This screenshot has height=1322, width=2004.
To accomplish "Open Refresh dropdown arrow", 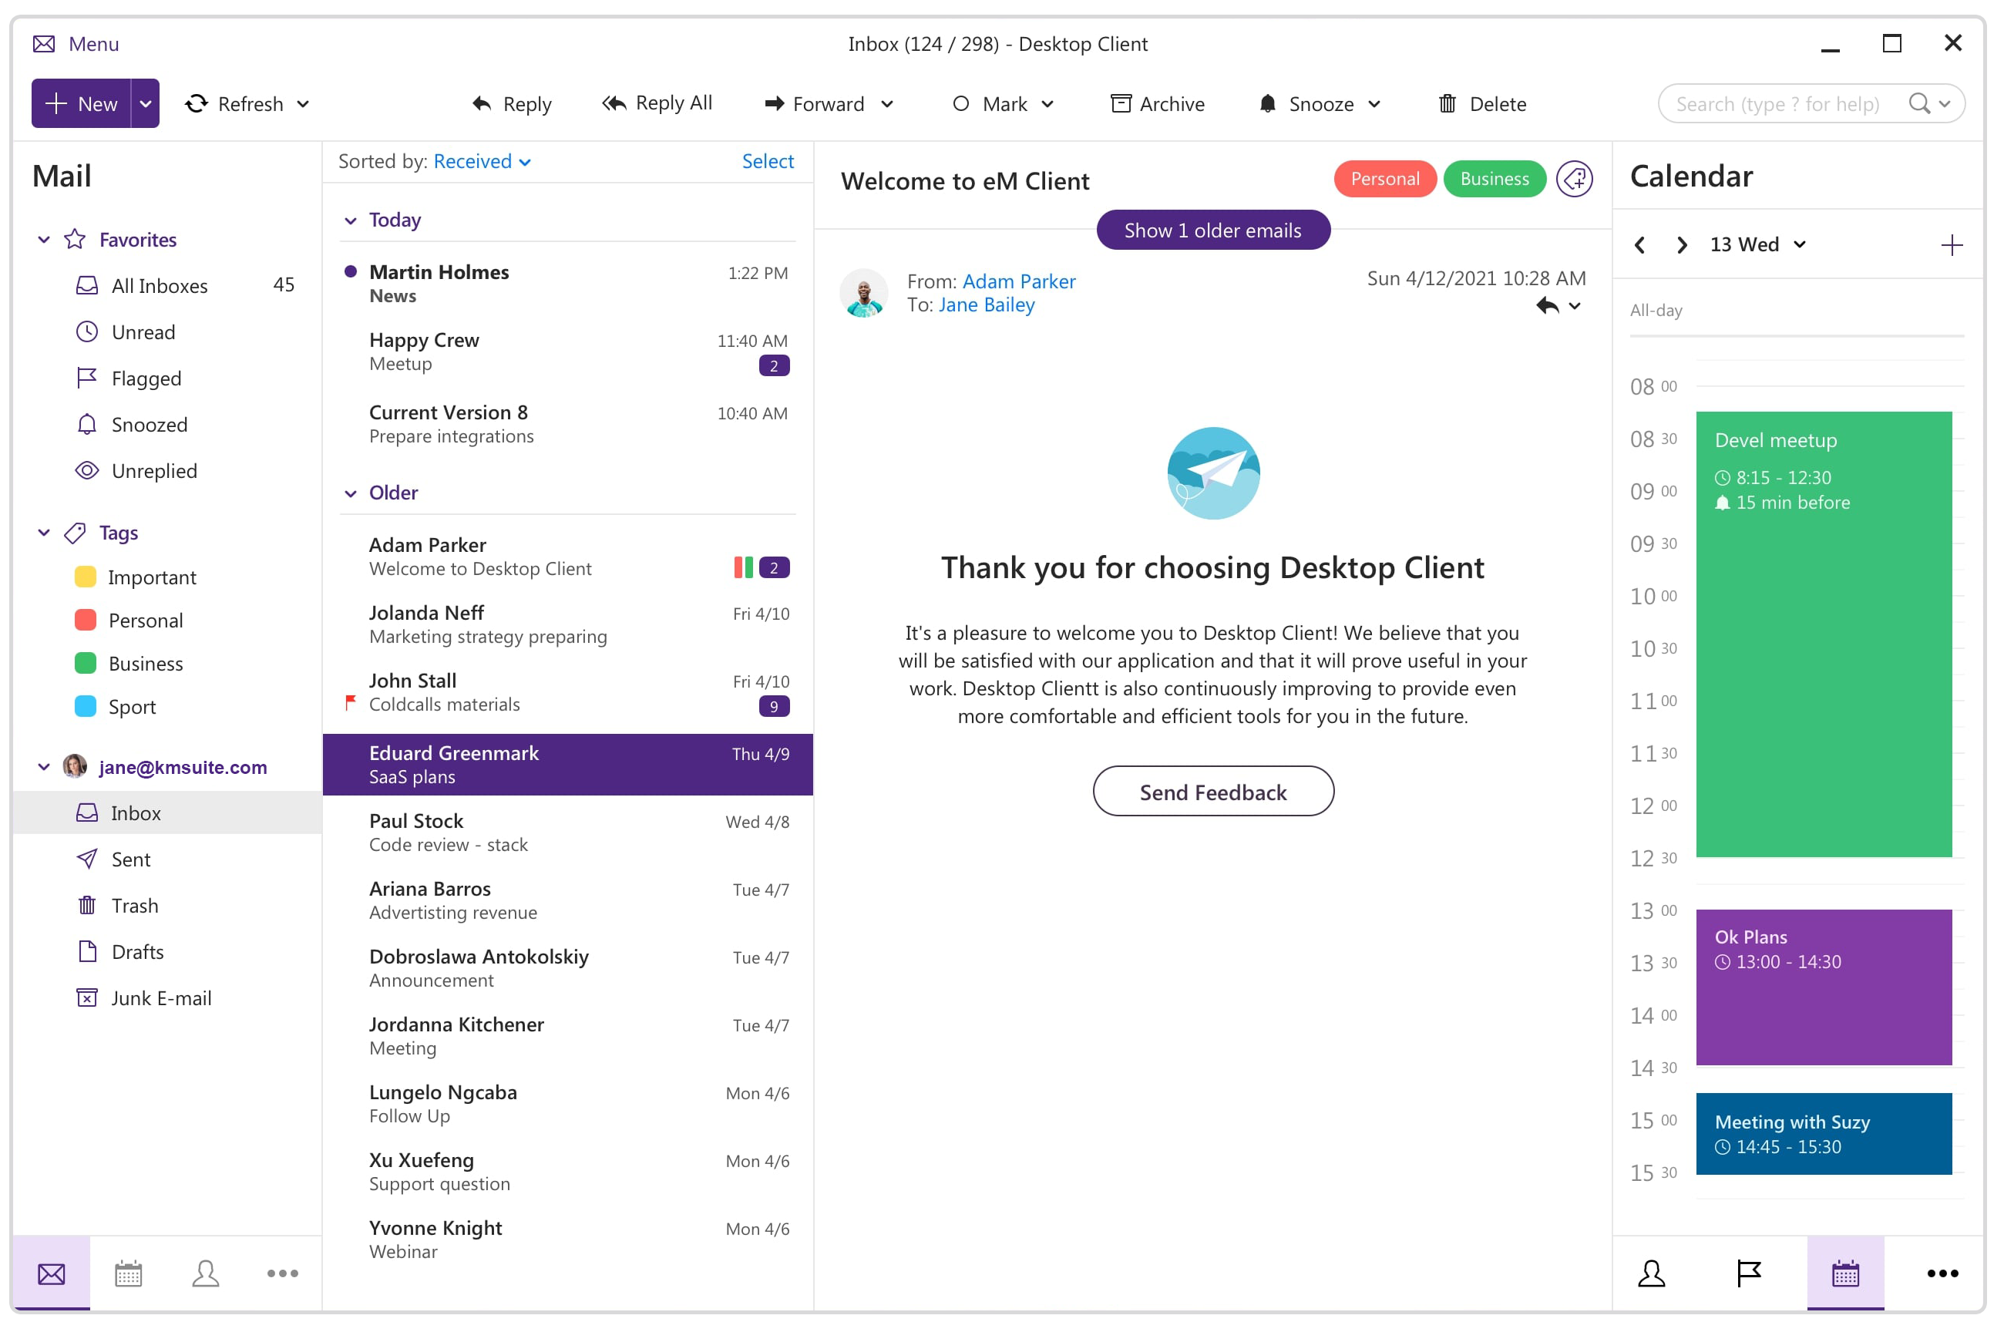I will [x=304, y=104].
